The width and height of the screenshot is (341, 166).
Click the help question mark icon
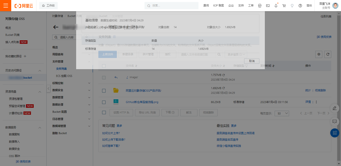300,5
